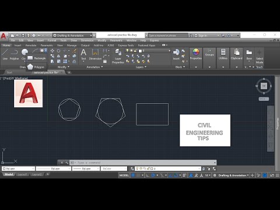Viewport: 280px width, 210px height.
Task: Toggle polar tracking in status bar
Action: [x=153, y=175]
